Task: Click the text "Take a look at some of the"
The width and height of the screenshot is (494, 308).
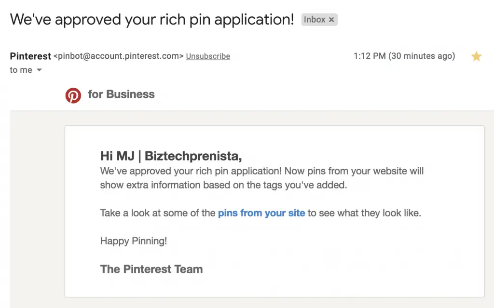Action: pyautogui.click(x=158, y=213)
